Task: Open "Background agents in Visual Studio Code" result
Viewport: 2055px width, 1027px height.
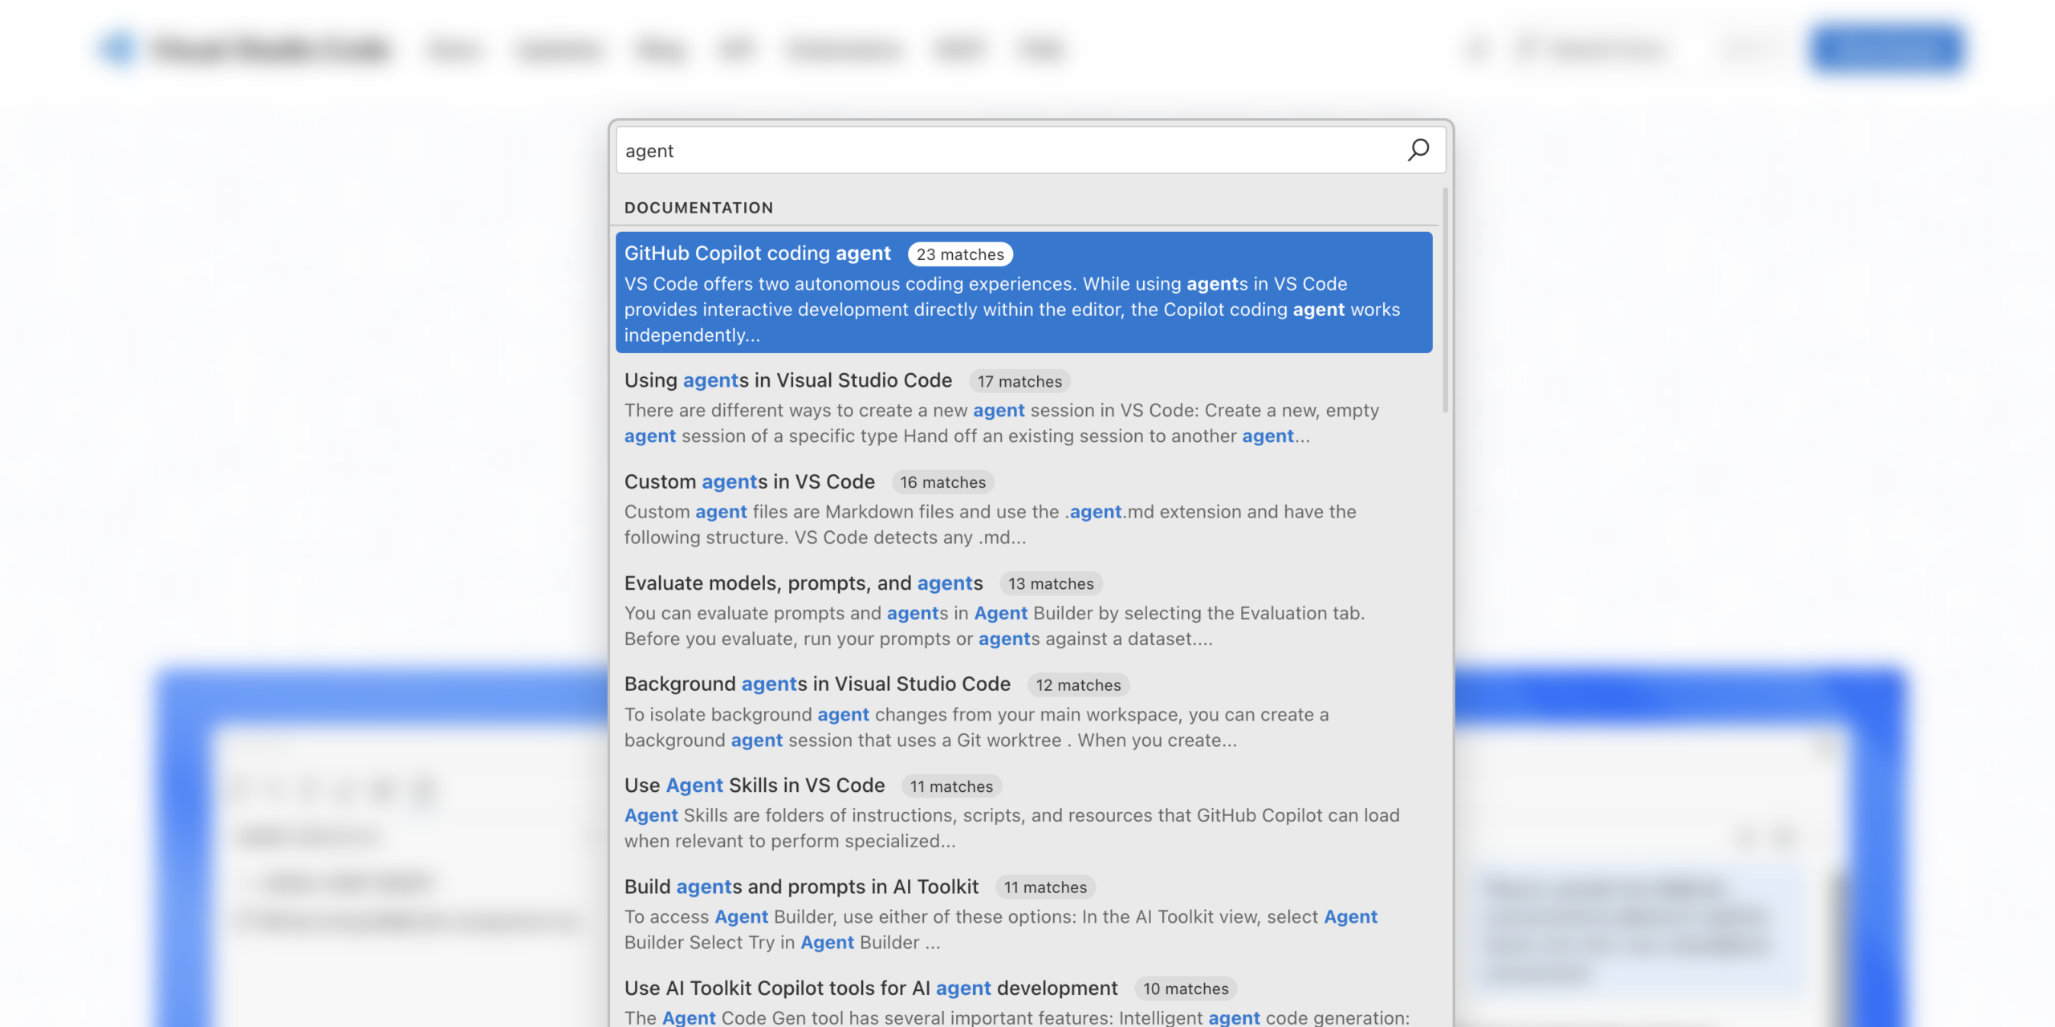Action: tap(818, 684)
